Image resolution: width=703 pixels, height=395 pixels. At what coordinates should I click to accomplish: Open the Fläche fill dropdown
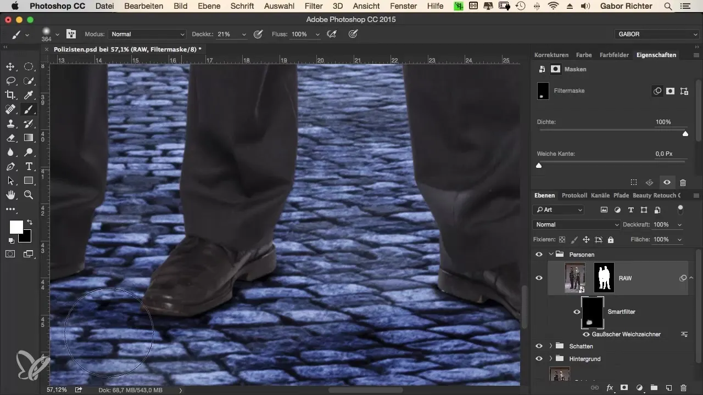point(680,240)
